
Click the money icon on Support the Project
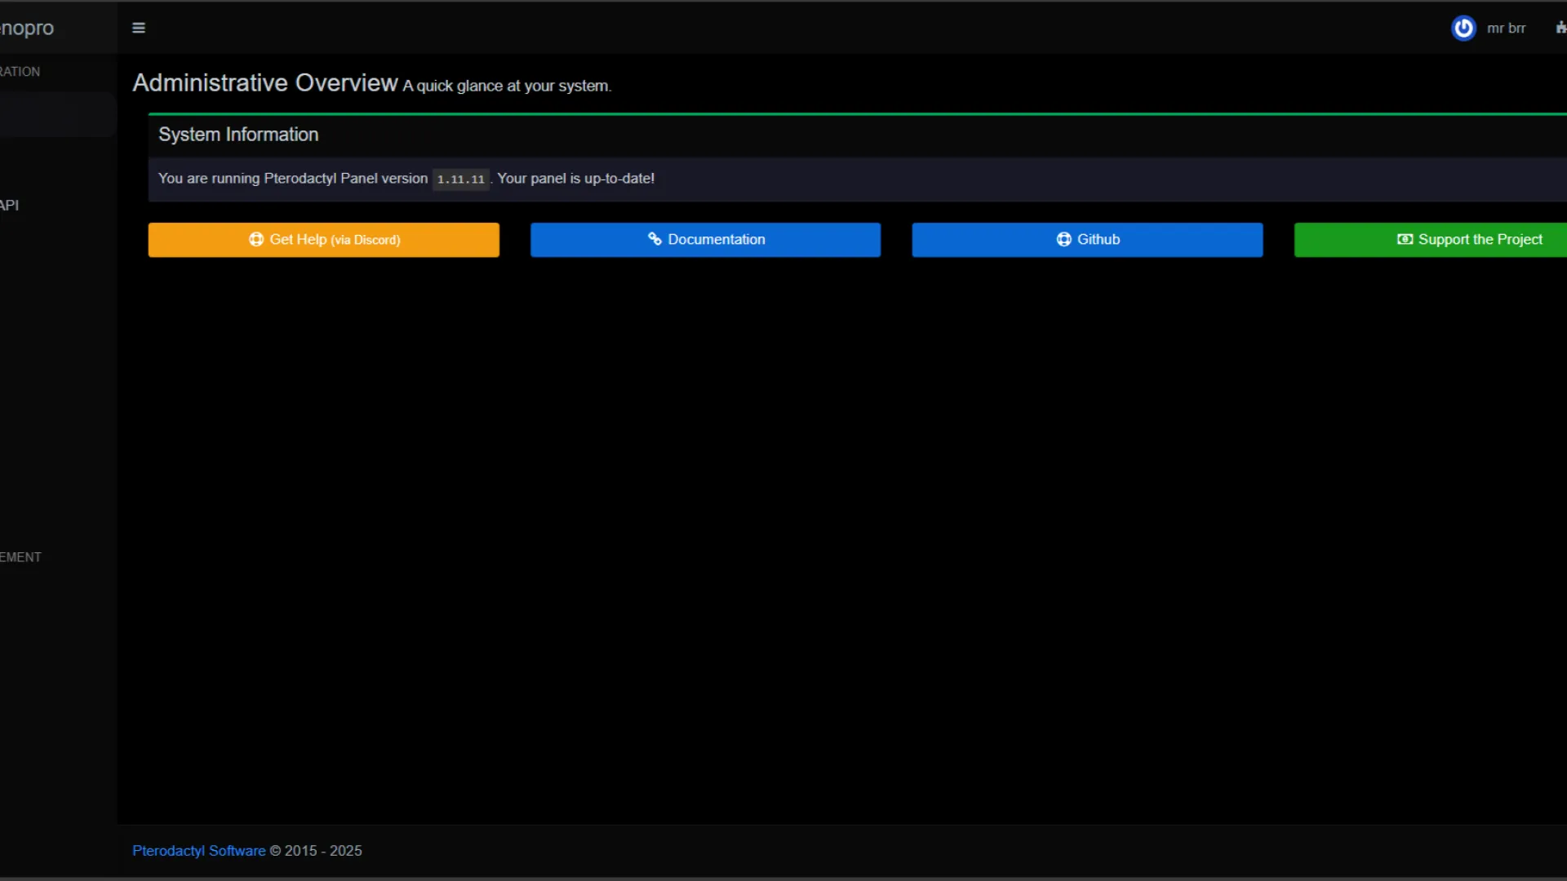tap(1405, 239)
